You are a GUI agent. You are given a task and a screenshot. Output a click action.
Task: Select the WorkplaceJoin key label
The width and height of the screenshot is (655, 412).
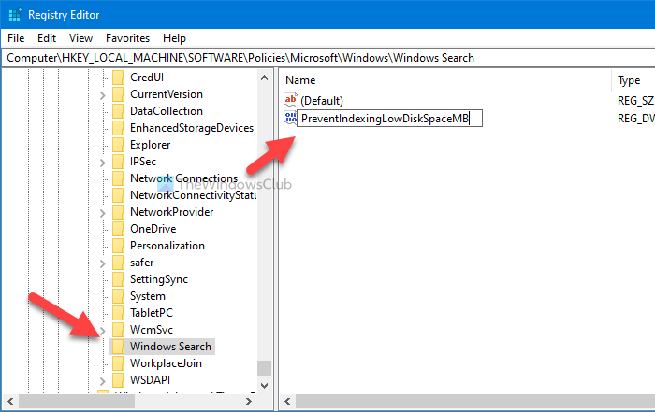pyautogui.click(x=166, y=363)
